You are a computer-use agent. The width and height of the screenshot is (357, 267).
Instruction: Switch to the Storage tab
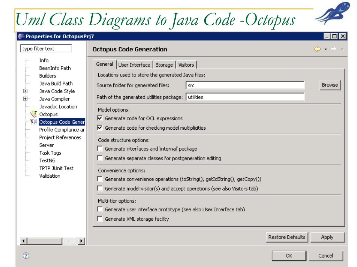164,65
